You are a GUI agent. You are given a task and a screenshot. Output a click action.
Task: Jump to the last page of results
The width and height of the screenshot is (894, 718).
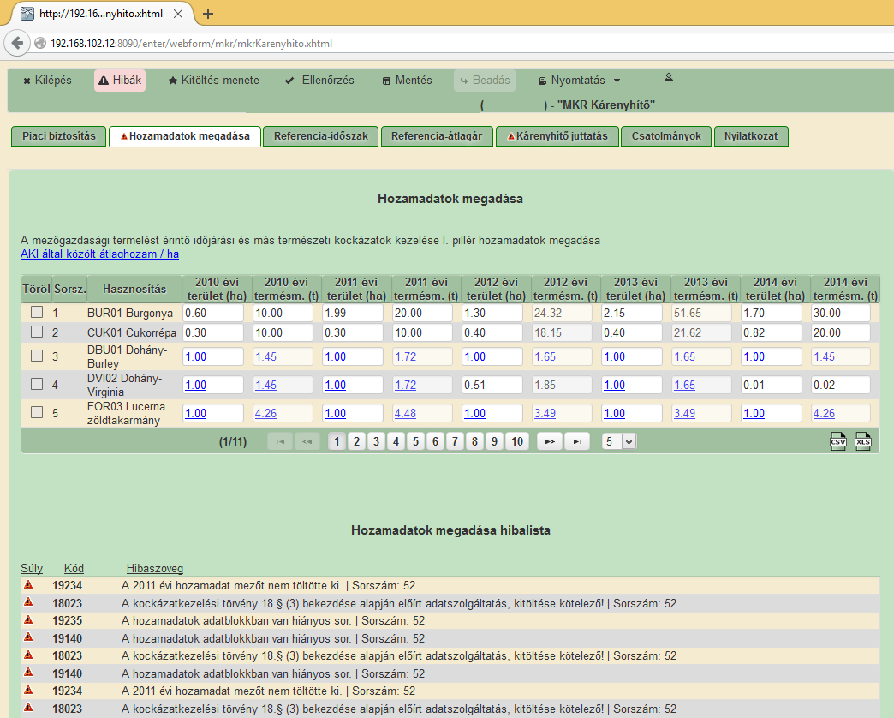pos(577,441)
